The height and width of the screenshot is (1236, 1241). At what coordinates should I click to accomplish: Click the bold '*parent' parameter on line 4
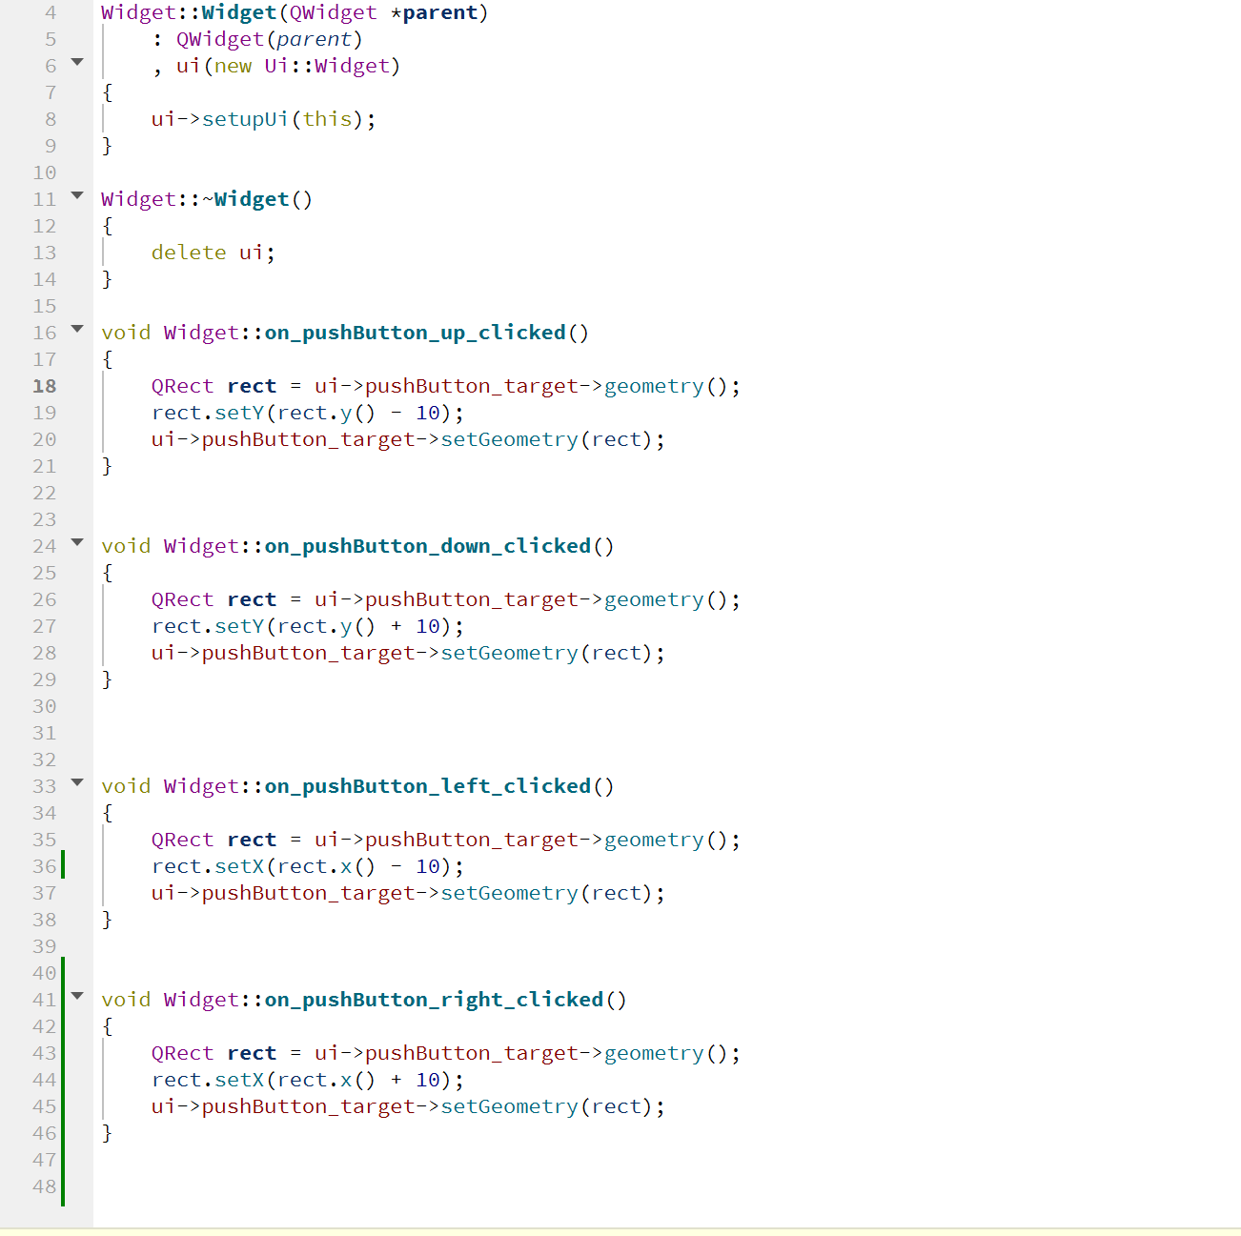pyautogui.click(x=434, y=12)
